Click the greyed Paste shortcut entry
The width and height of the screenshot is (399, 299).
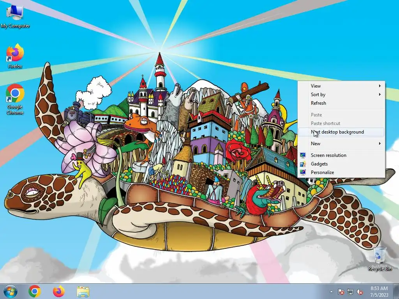click(341, 123)
